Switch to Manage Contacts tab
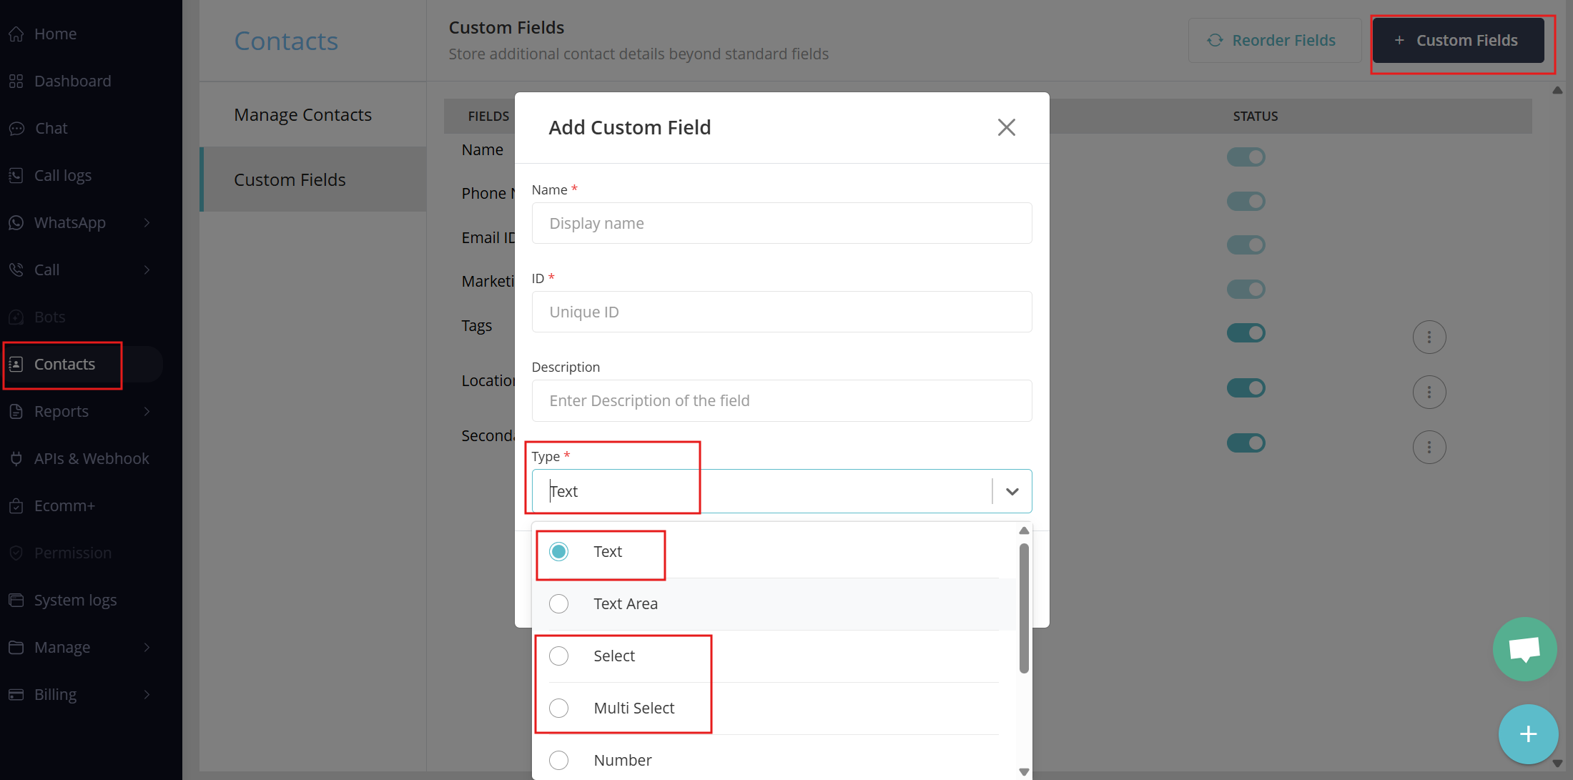The image size is (1573, 780). [302, 114]
